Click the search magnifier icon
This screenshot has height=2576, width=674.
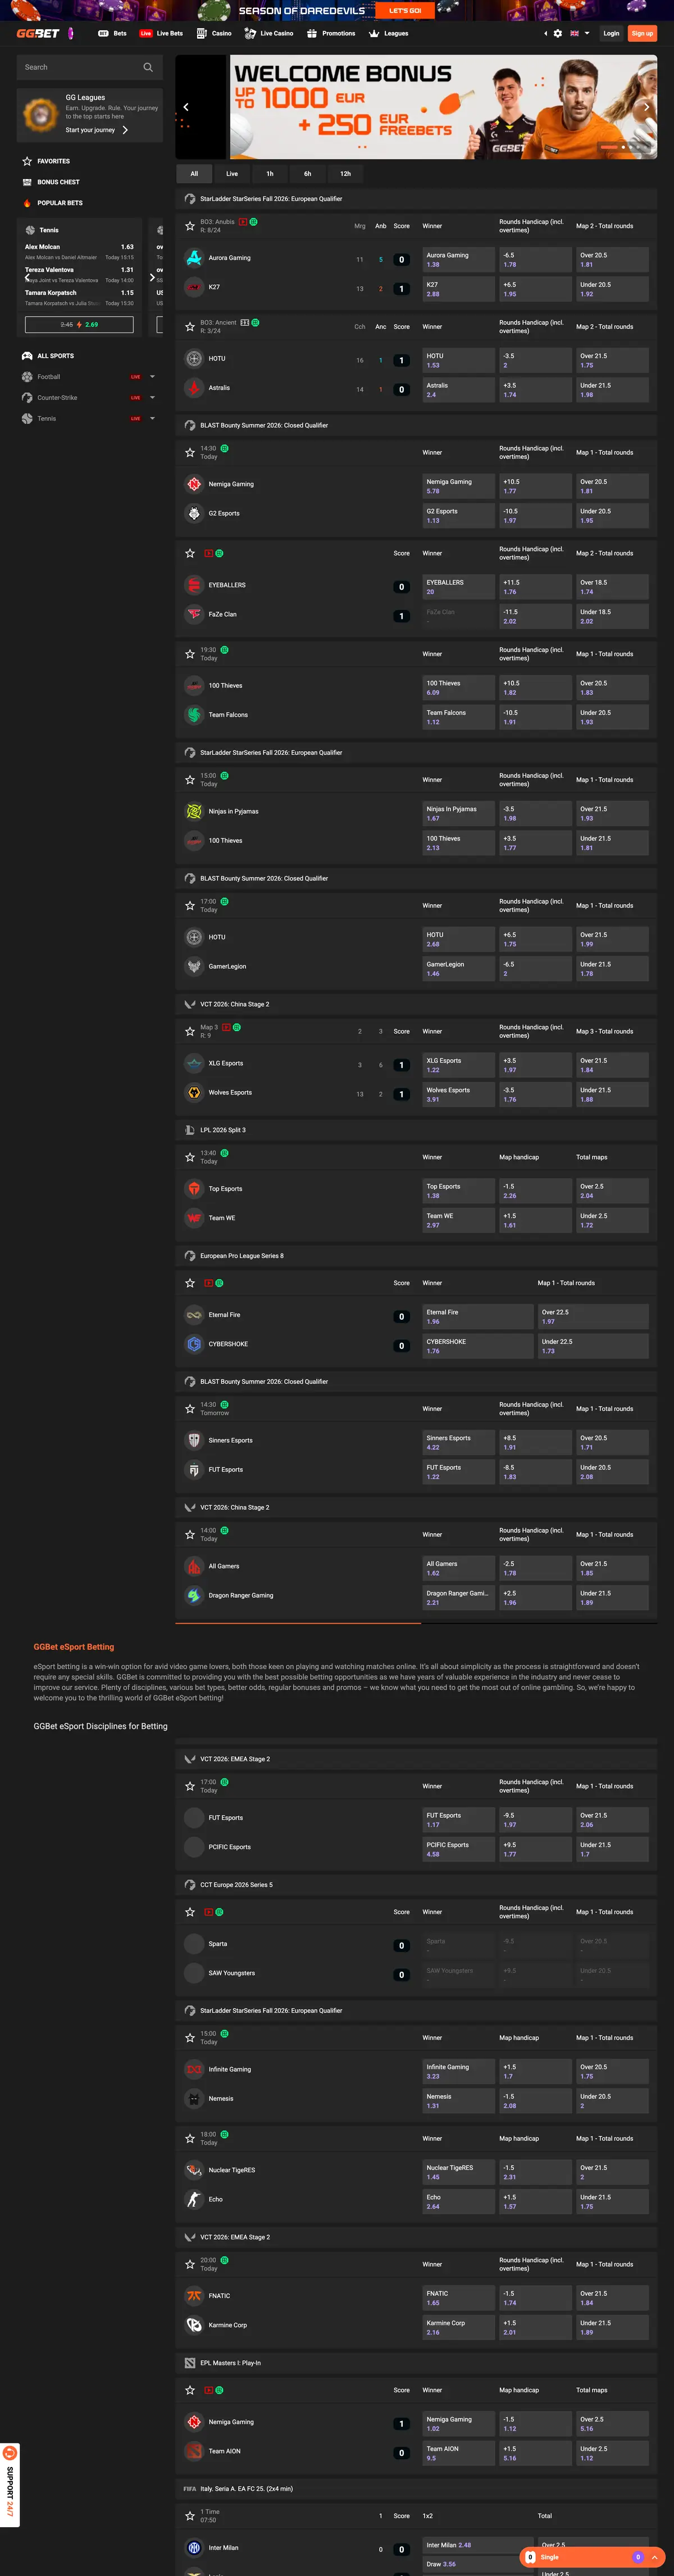148,67
